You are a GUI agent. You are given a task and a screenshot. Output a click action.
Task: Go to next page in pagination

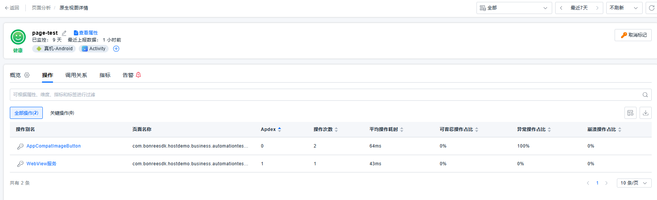click(x=606, y=183)
